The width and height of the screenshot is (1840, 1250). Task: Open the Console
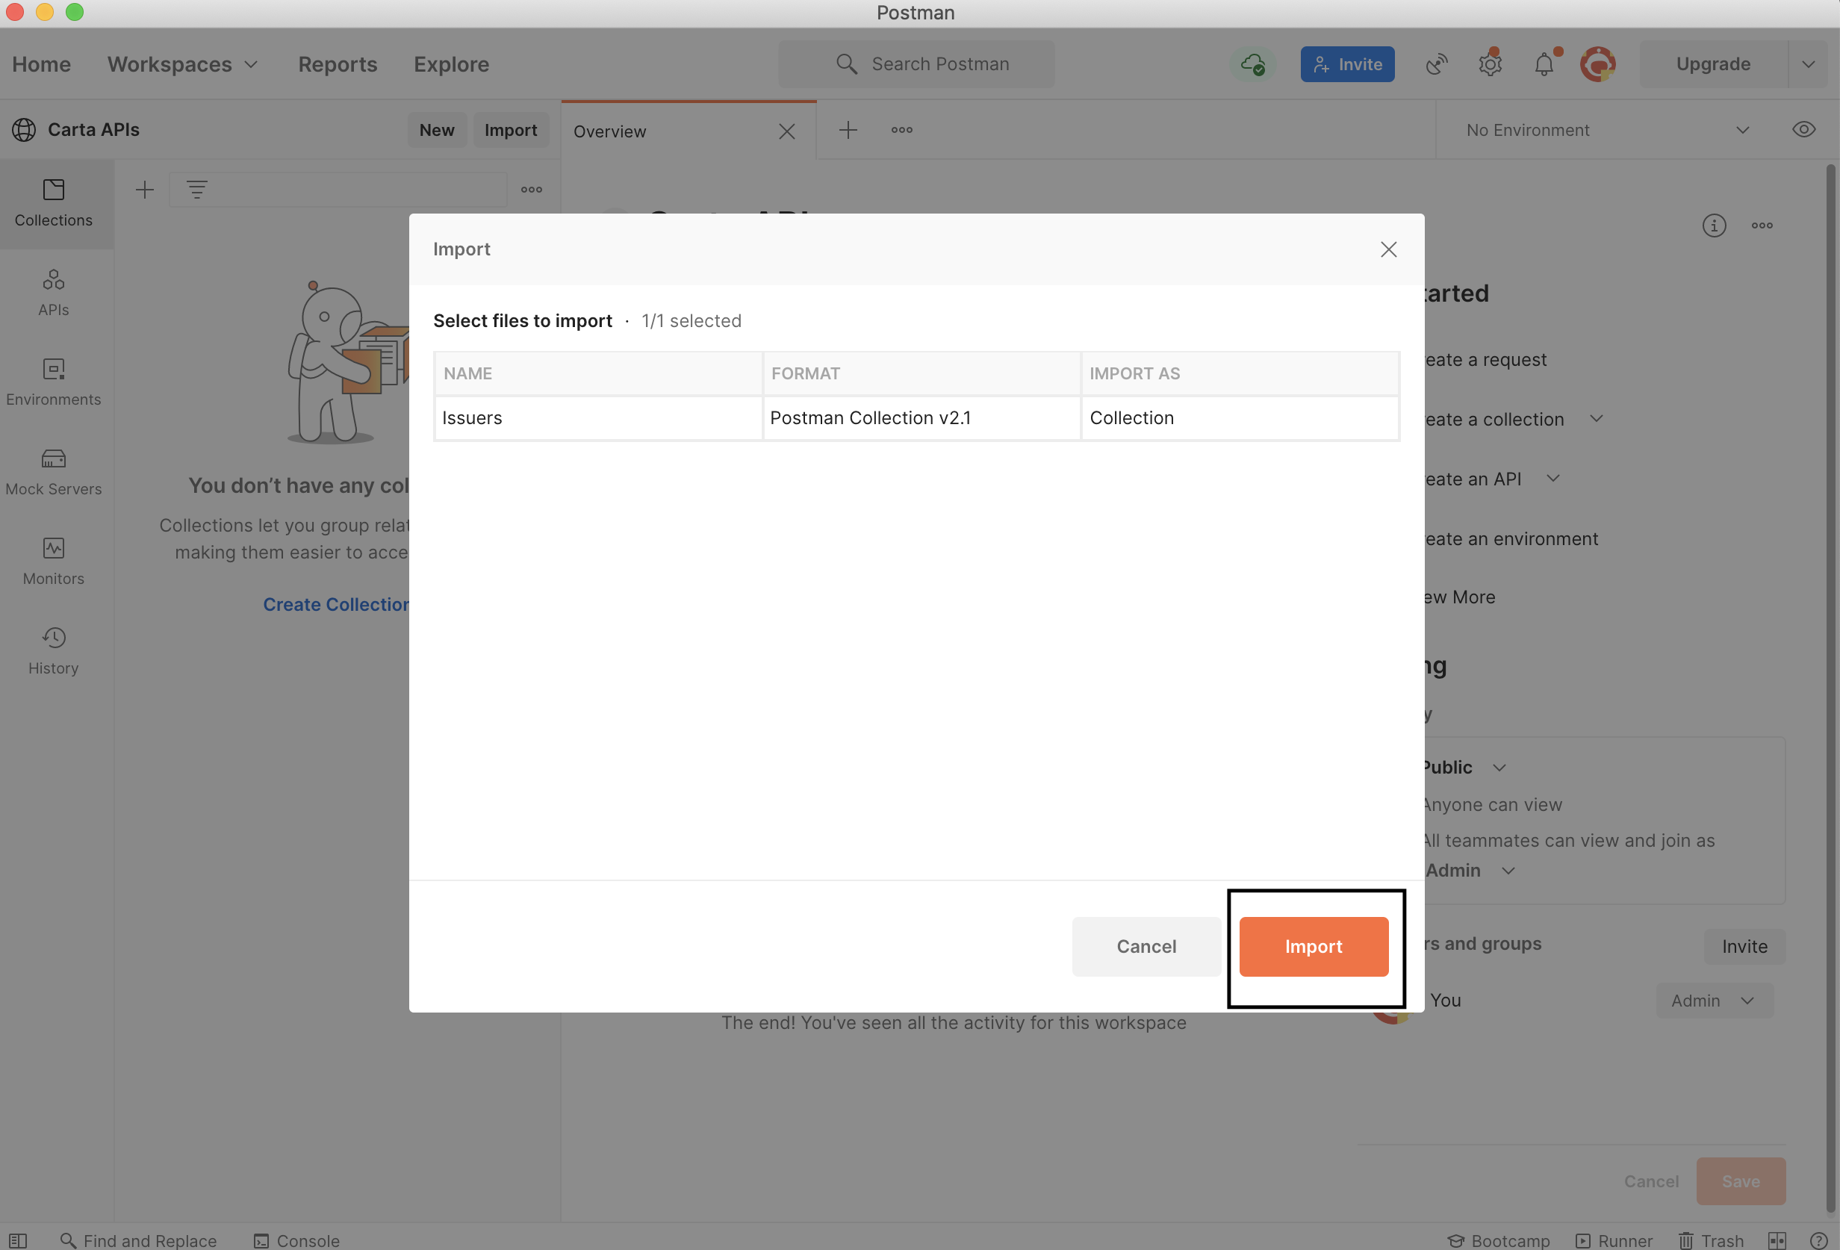coord(296,1240)
